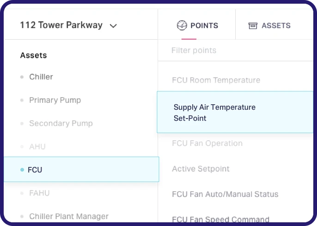
Task: Open the FAHU asset
Action: 39,193
